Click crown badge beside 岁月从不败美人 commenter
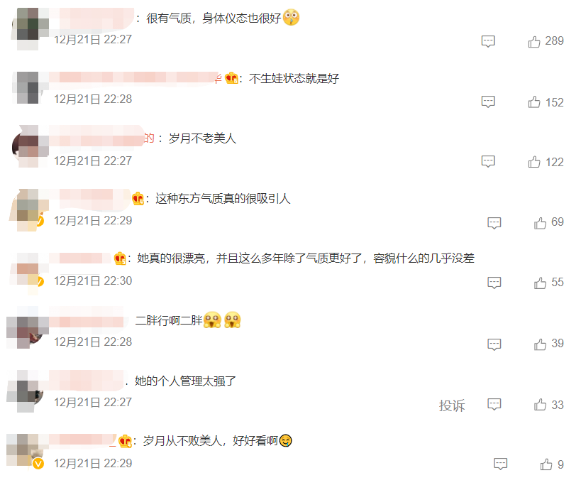This screenshot has height=485, width=581. click(x=126, y=441)
